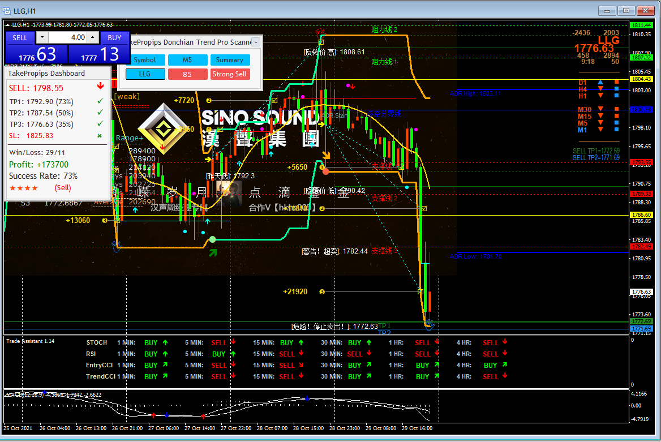Click the blue up triangle for D1
661x442 pixels.
600,82
